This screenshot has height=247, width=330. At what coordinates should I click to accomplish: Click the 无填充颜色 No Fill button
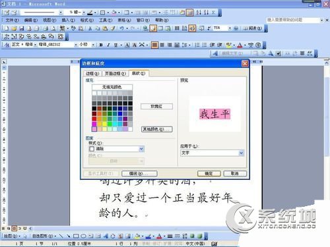pyautogui.click(x=112, y=87)
